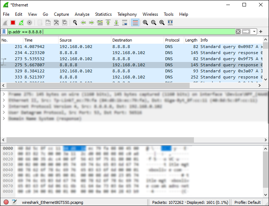
Task: Sort by the No. column header
Action: [11, 40]
